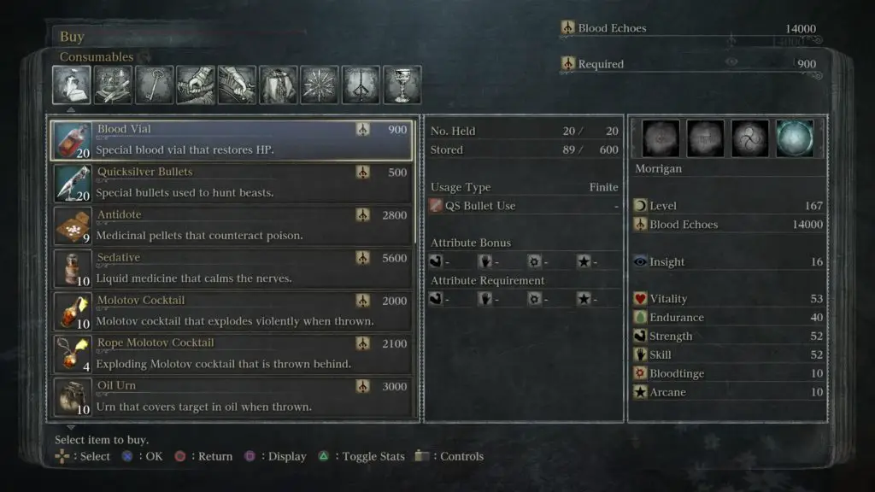The width and height of the screenshot is (875, 492).
Task: Open the key items category icon
Action: click(154, 85)
